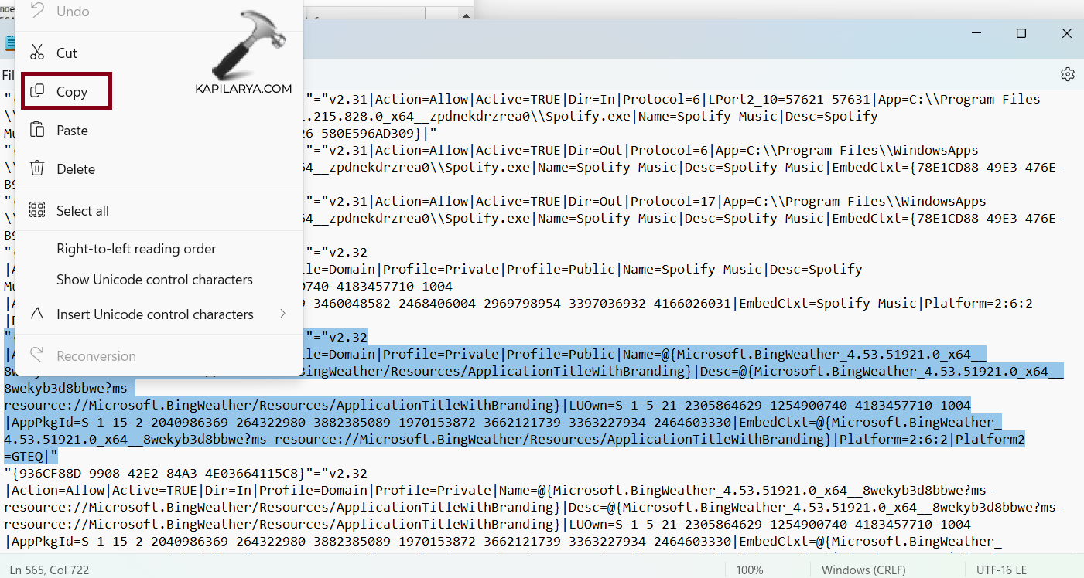Image resolution: width=1084 pixels, height=578 pixels.
Task: Click the Ln 565, Col 722 position indicator
Action: 50,570
